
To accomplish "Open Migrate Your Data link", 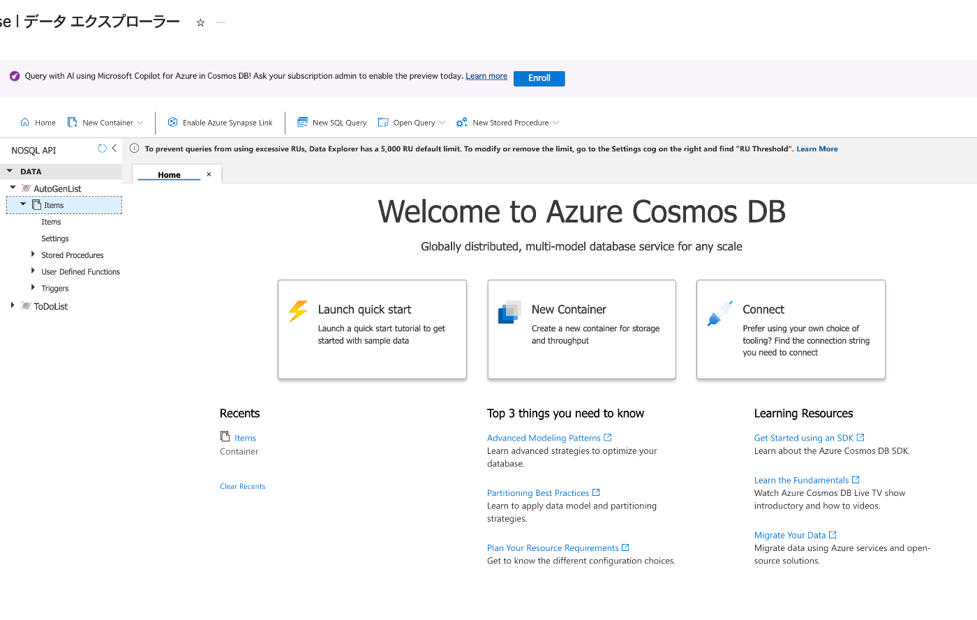I will click(795, 536).
